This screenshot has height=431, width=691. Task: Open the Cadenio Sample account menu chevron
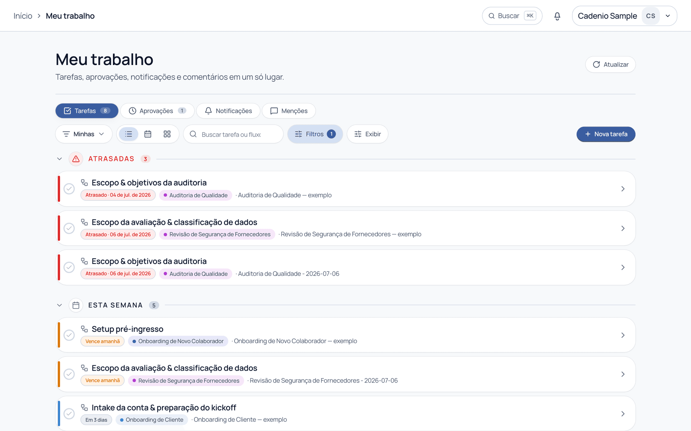(668, 16)
